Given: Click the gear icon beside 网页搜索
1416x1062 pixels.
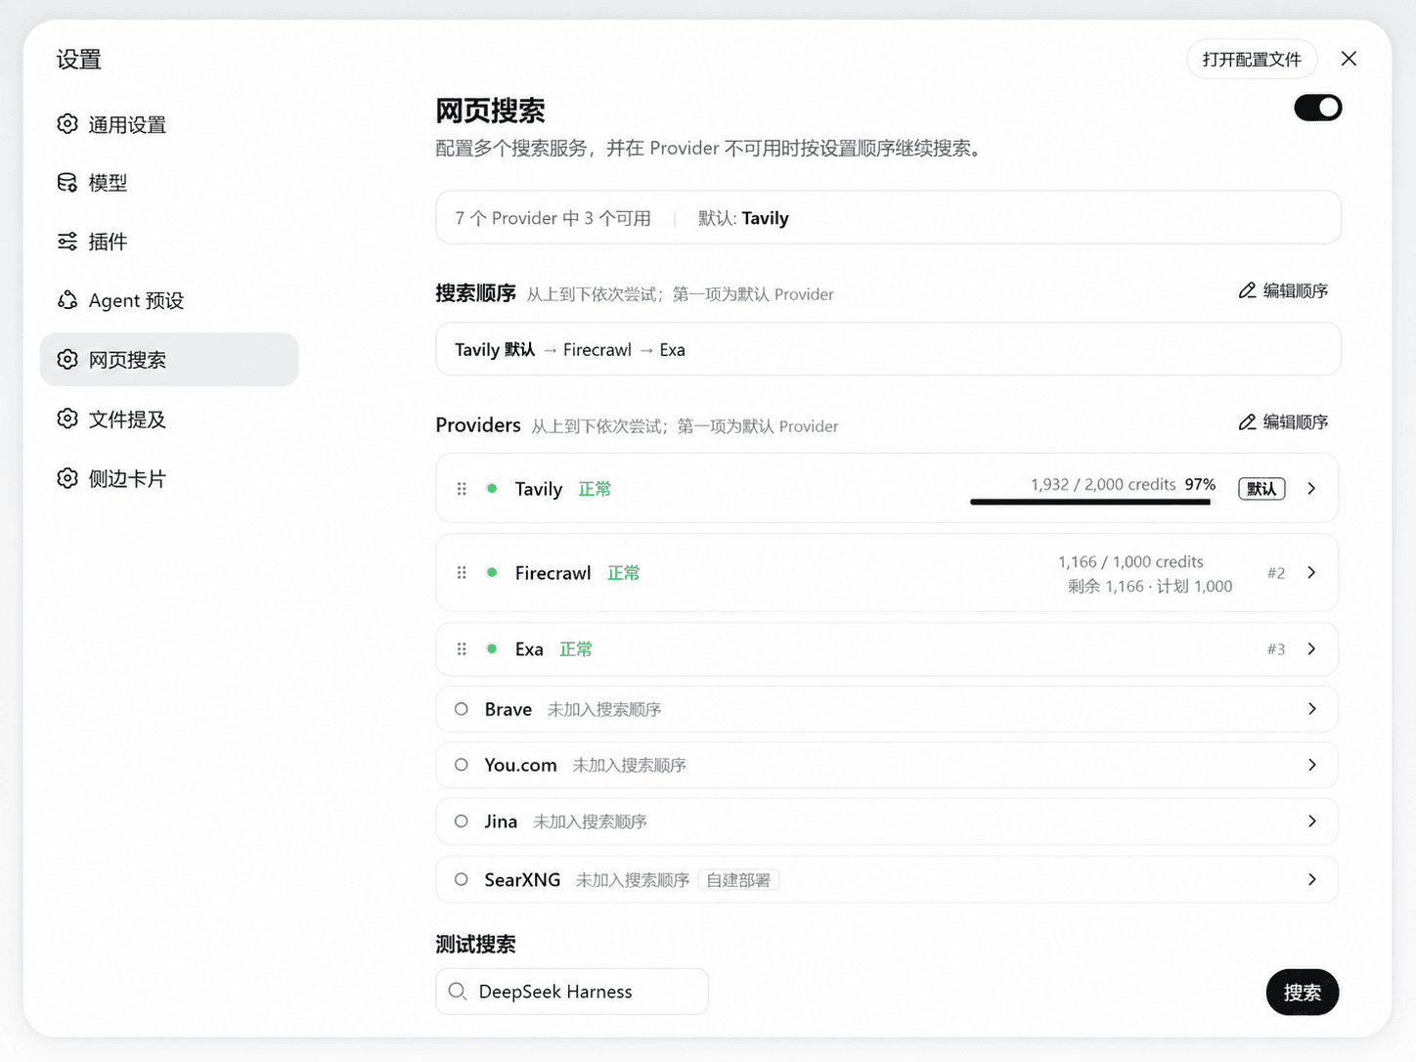Looking at the screenshot, I should (67, 360).
